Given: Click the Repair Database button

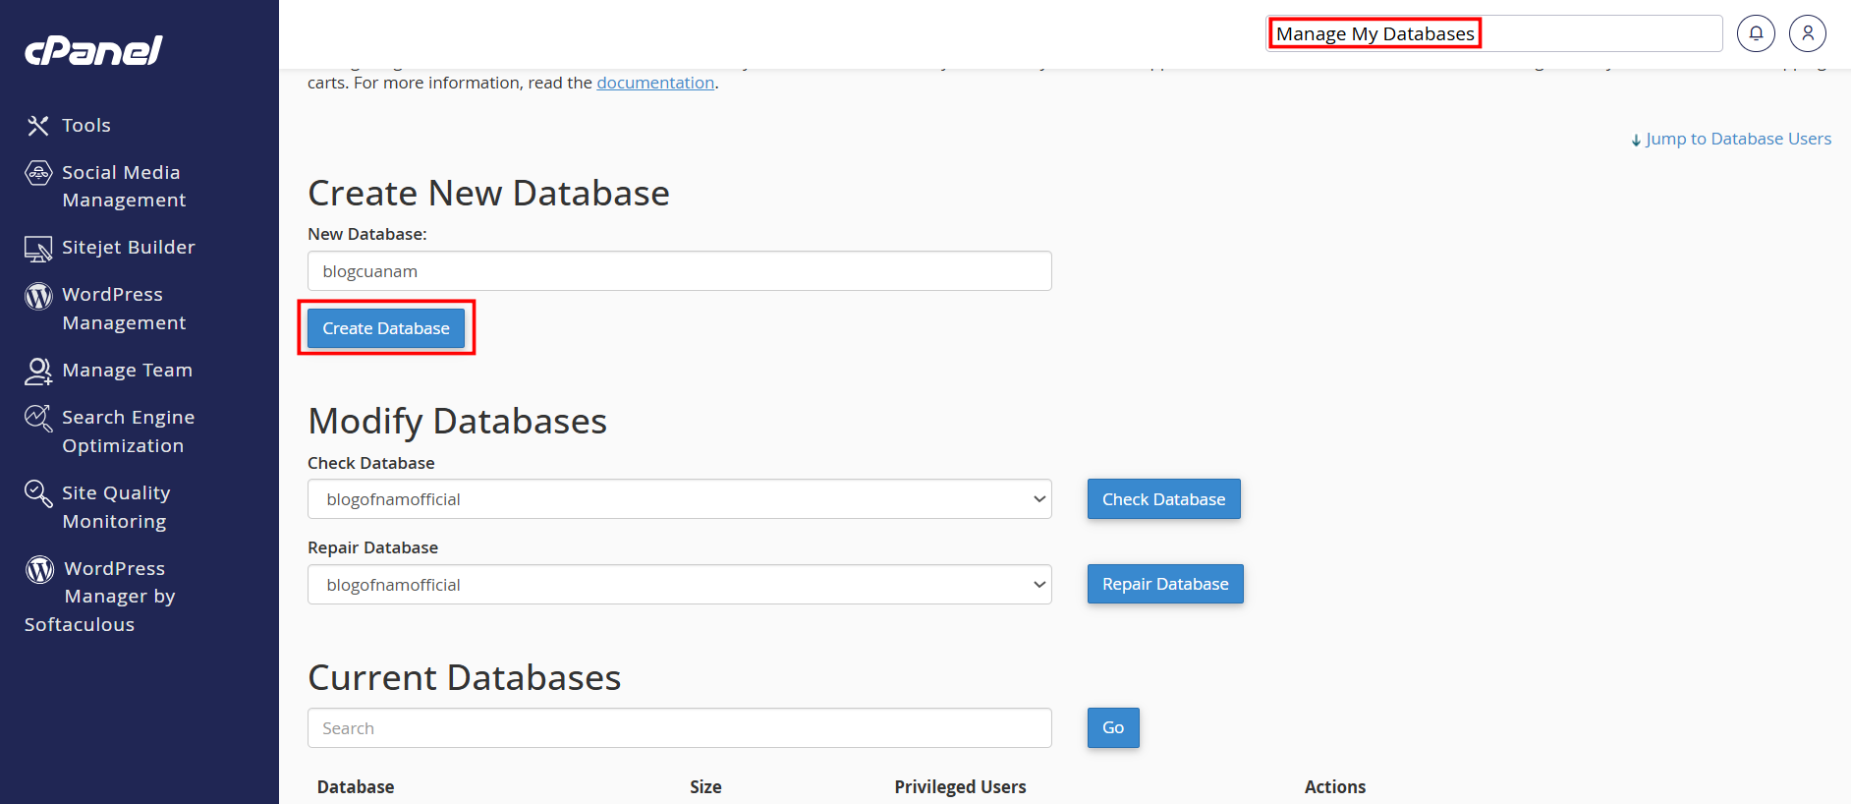Looking at the screenshot, I should coord(1165,584).
